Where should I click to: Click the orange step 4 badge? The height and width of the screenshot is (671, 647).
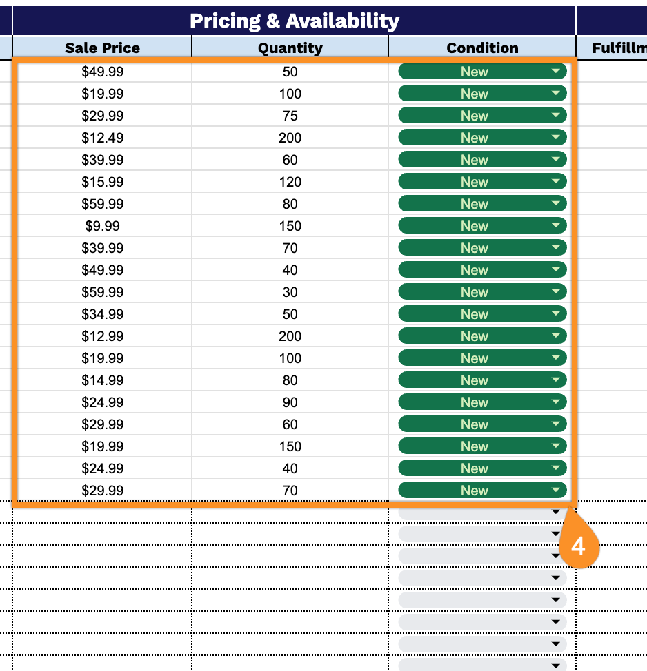(578, 546)
